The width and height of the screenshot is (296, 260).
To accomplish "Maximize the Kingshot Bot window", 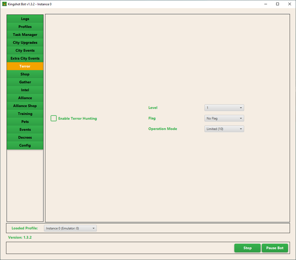I will point(277,4).
